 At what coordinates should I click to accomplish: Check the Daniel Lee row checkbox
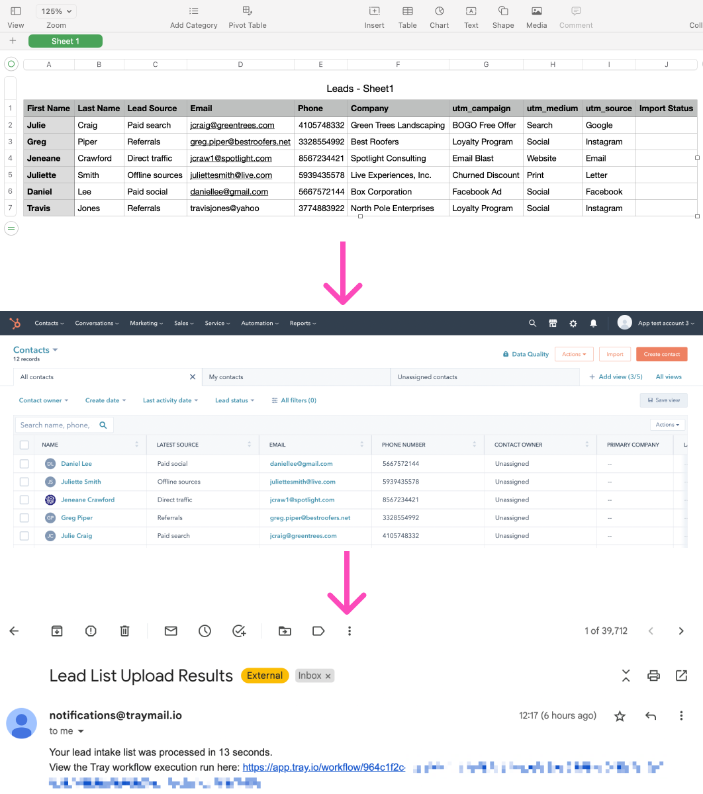[24, 464]
